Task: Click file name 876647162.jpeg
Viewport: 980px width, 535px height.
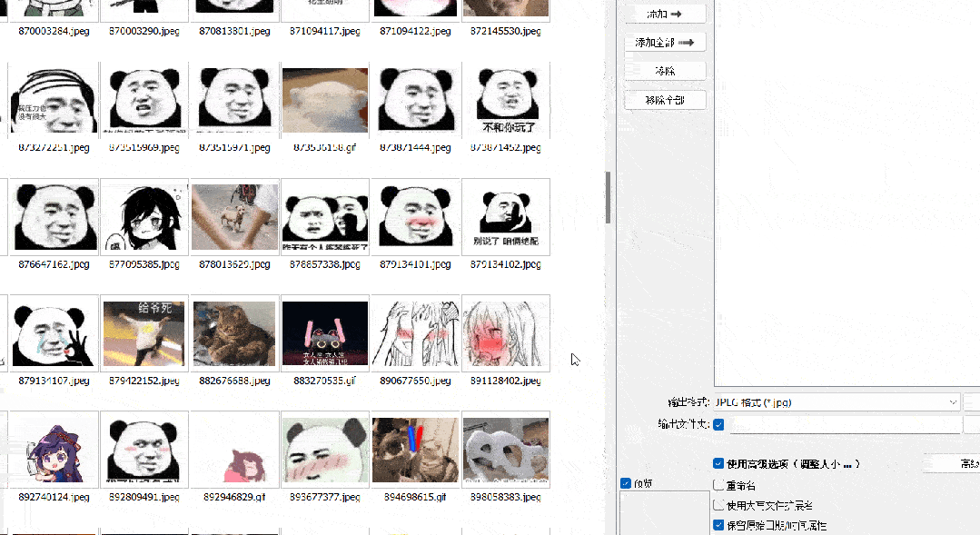Action: point(54,264)
